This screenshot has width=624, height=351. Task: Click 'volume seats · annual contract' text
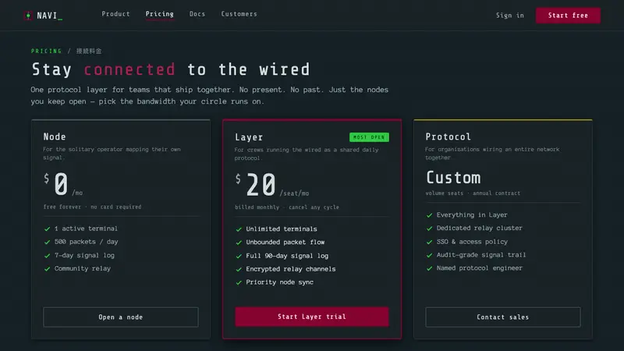pyautogui.click(x=473, y=193)
